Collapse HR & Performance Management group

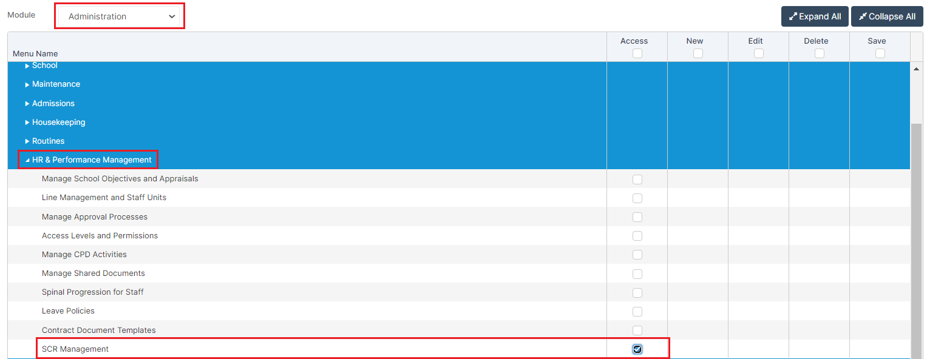pyautogui.click(x=27, y=160)
